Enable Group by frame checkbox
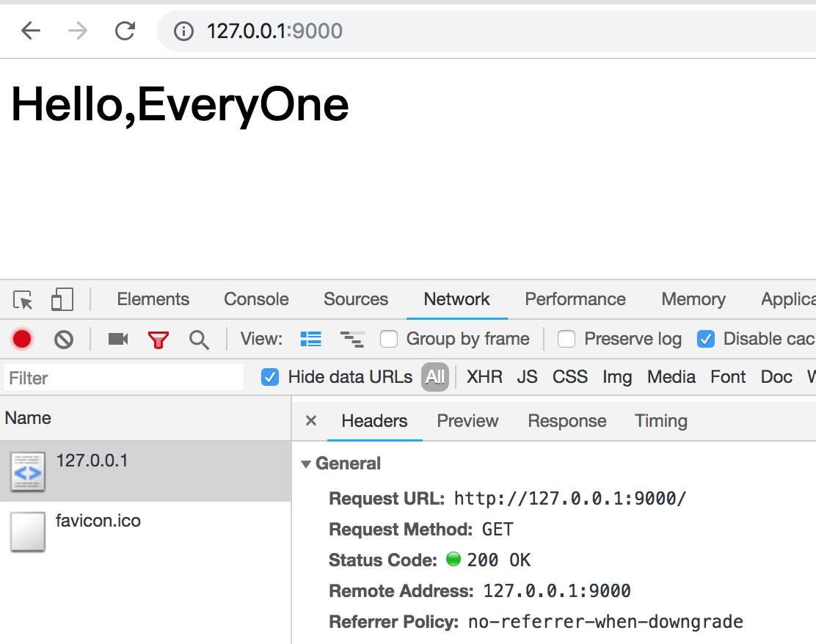816x644 pixels. coord(389,339)
